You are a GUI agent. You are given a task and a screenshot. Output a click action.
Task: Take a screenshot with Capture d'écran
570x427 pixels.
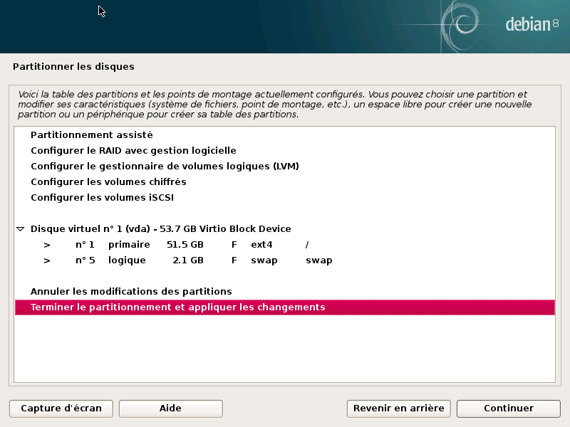point(61,408)
